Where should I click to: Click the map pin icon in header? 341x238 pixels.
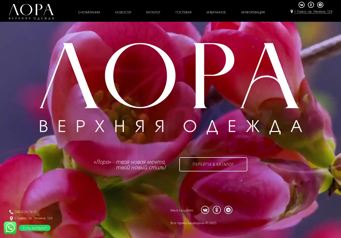coord(292,11)
